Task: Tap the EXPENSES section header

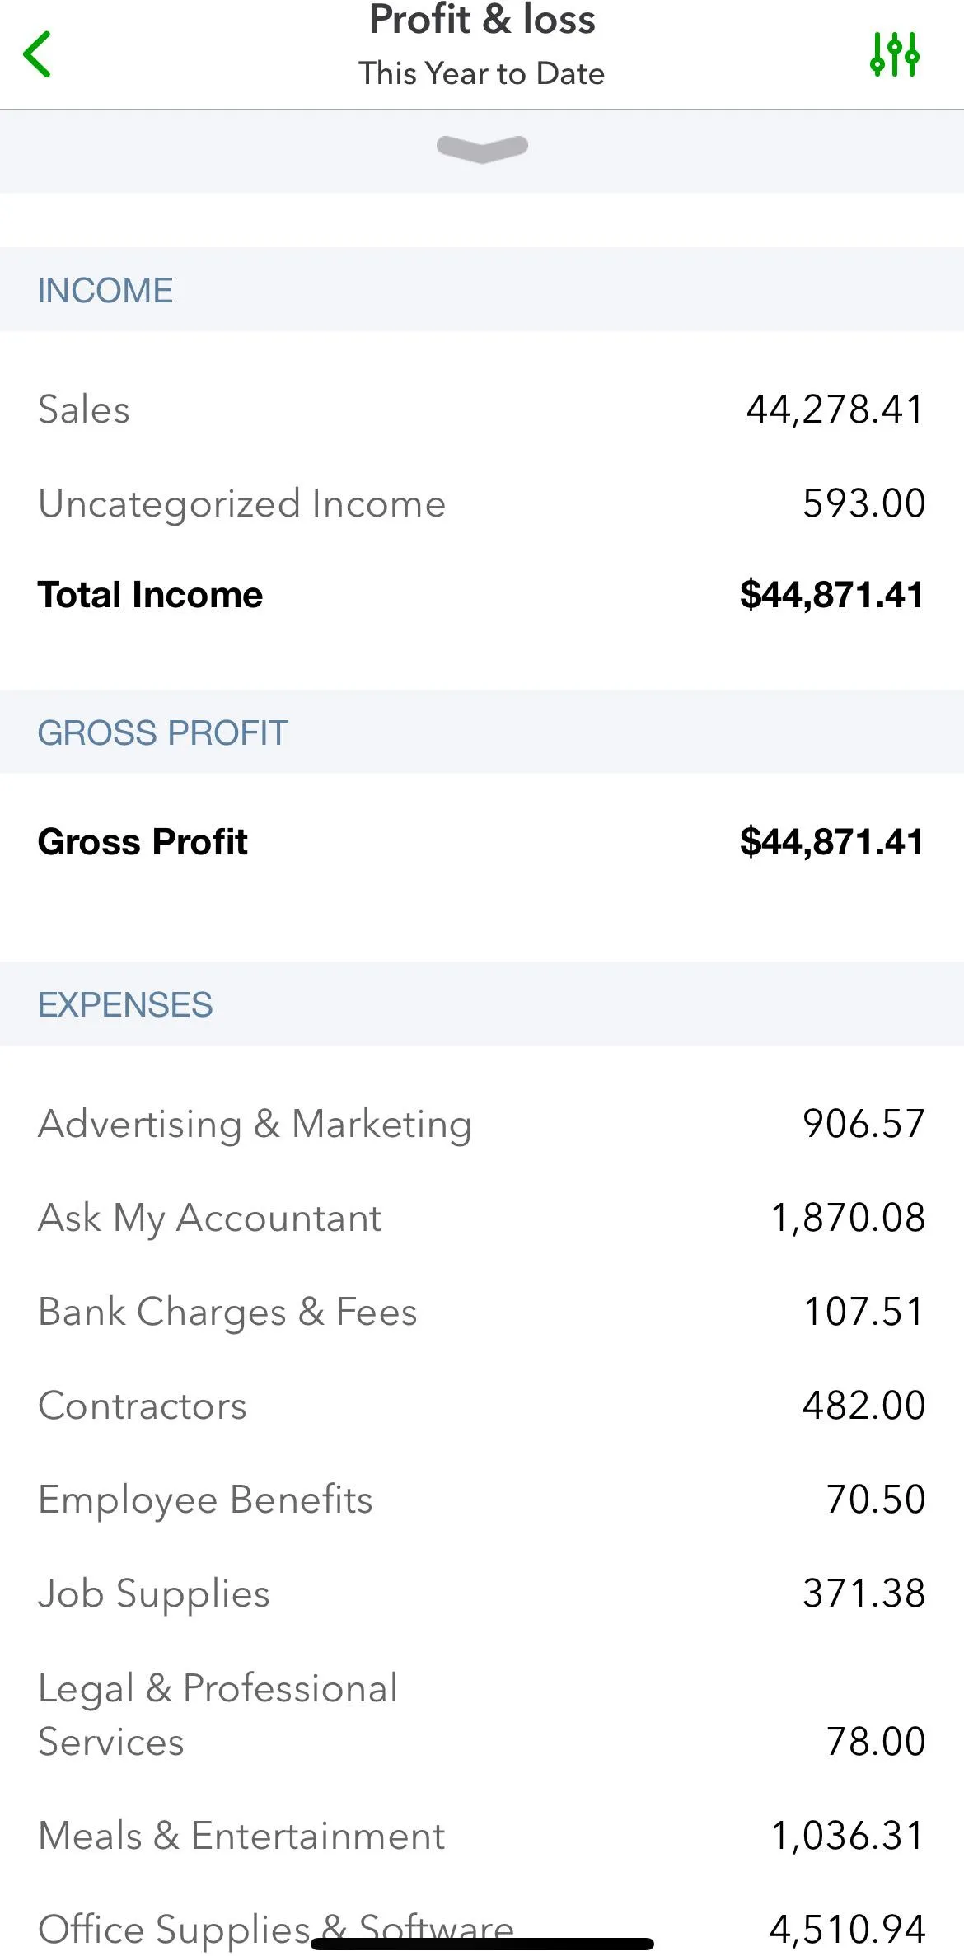Action: pos(125,1004)
